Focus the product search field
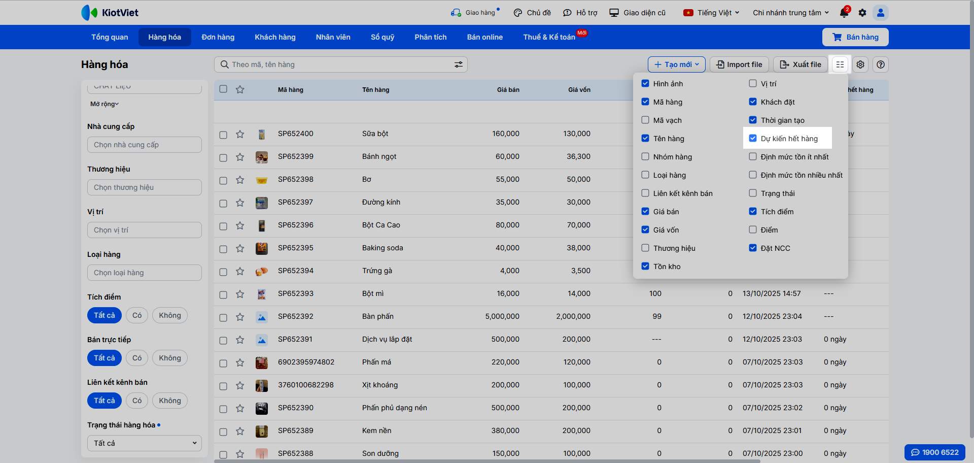This screenshot has height=463, width=974. (341, 64)
